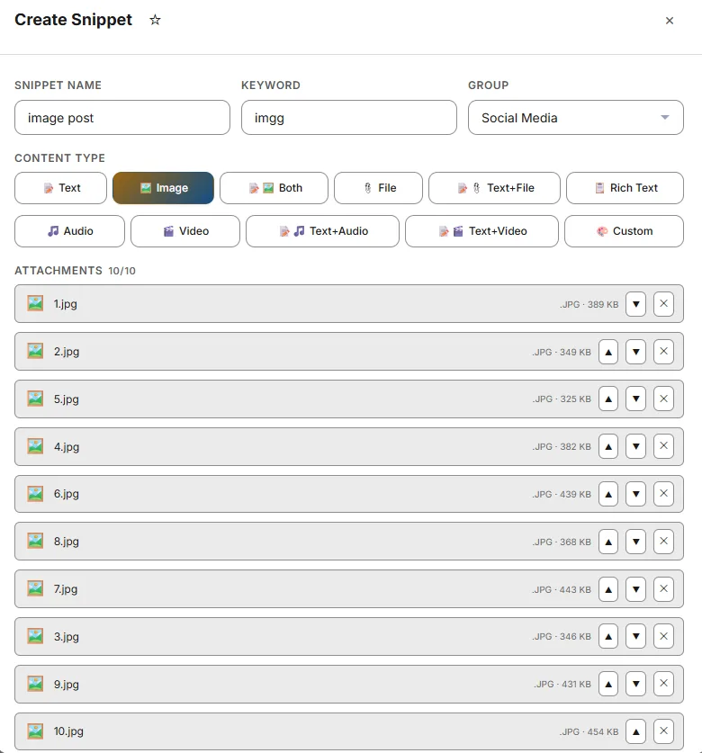Click the 4.jpg file name
Viewport: 702px width, 753px height.
click(67, 447)
